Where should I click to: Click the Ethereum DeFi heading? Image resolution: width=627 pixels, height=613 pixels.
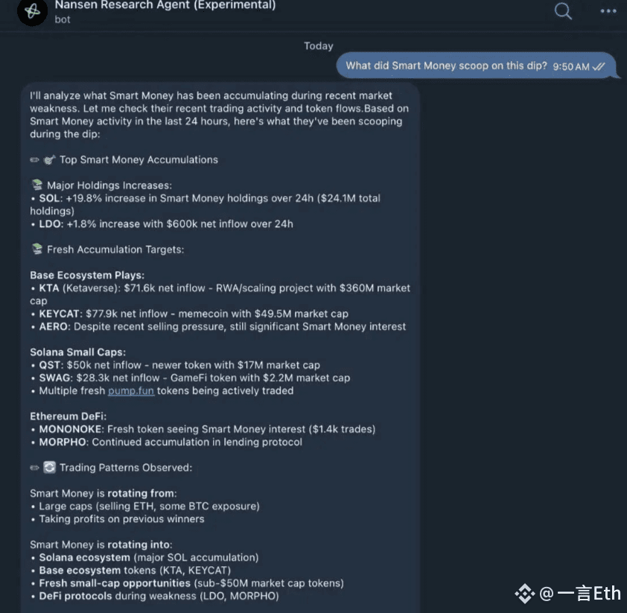(69, 416)
